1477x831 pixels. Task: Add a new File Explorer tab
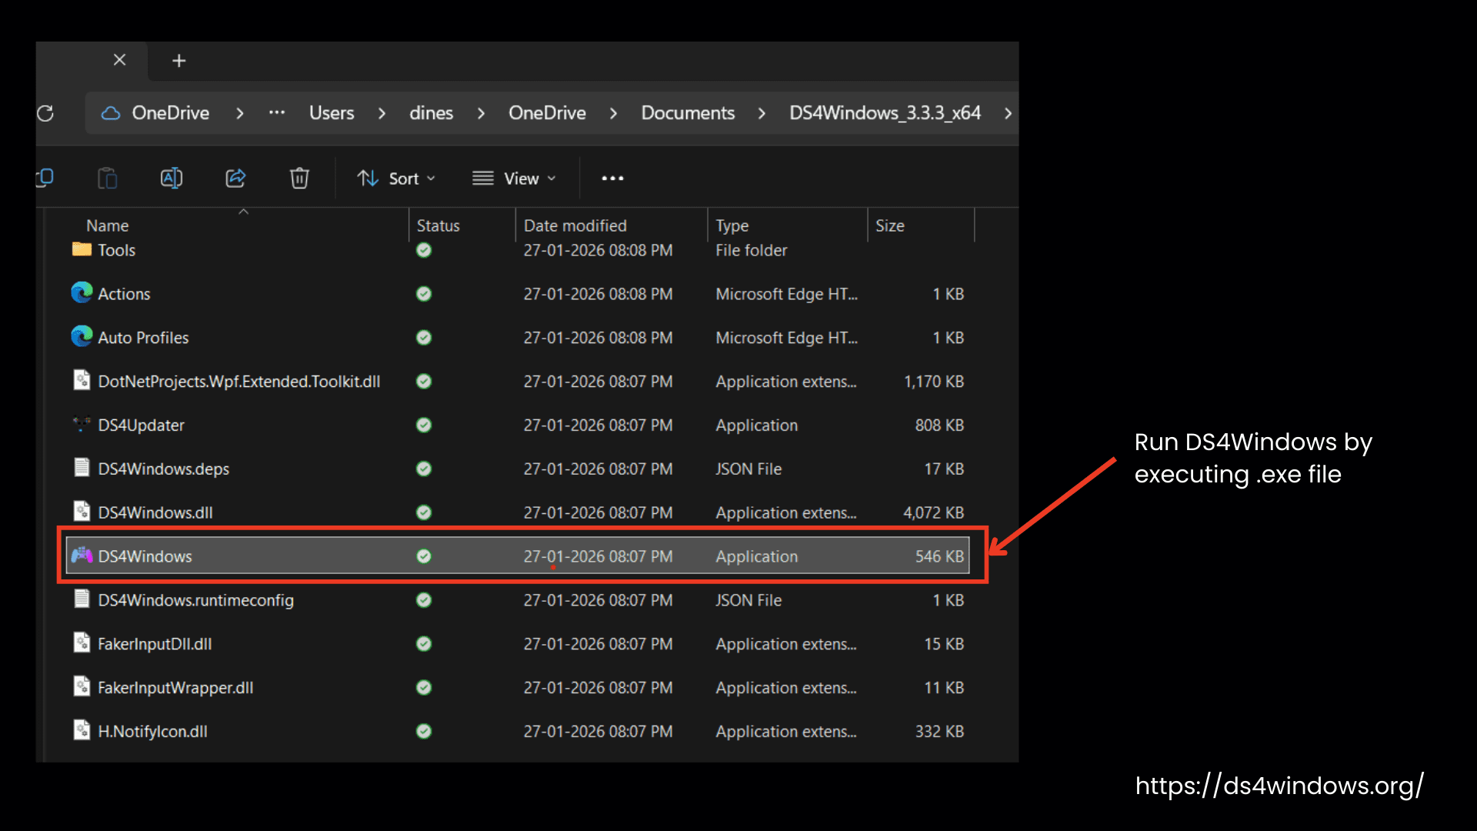coord(178,61)
